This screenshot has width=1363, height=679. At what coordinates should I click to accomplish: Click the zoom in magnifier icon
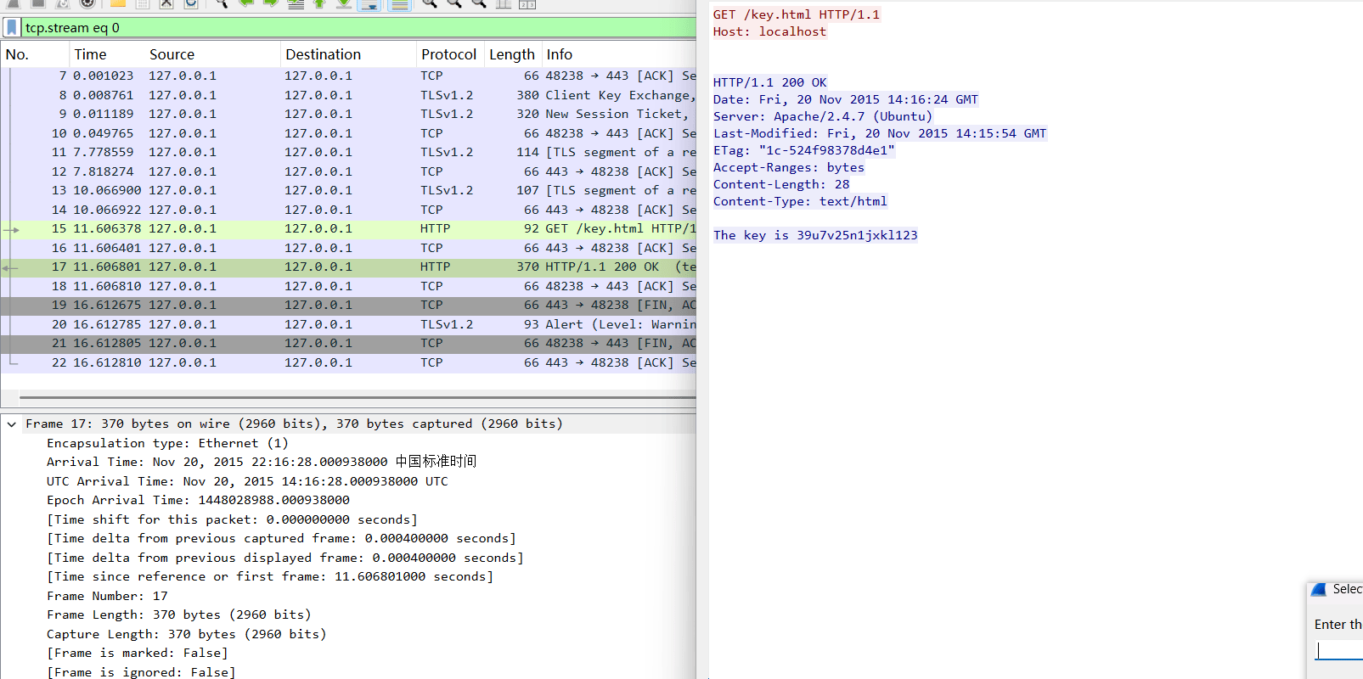(x=430, y=3)
